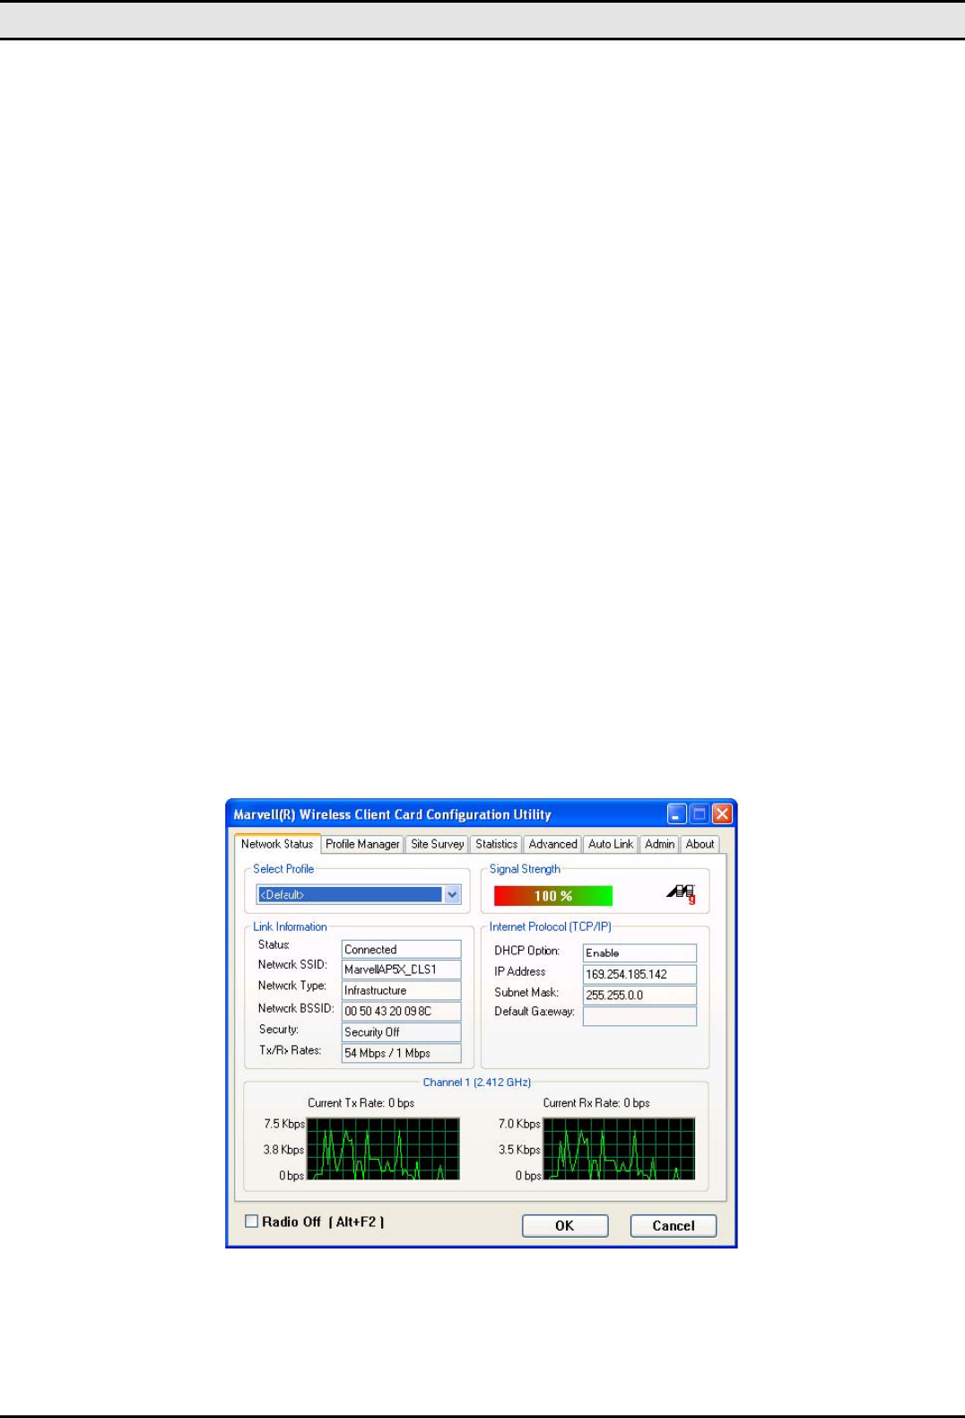Confirm with the OK button
965x1418 pixels.
click(565, 1226)
